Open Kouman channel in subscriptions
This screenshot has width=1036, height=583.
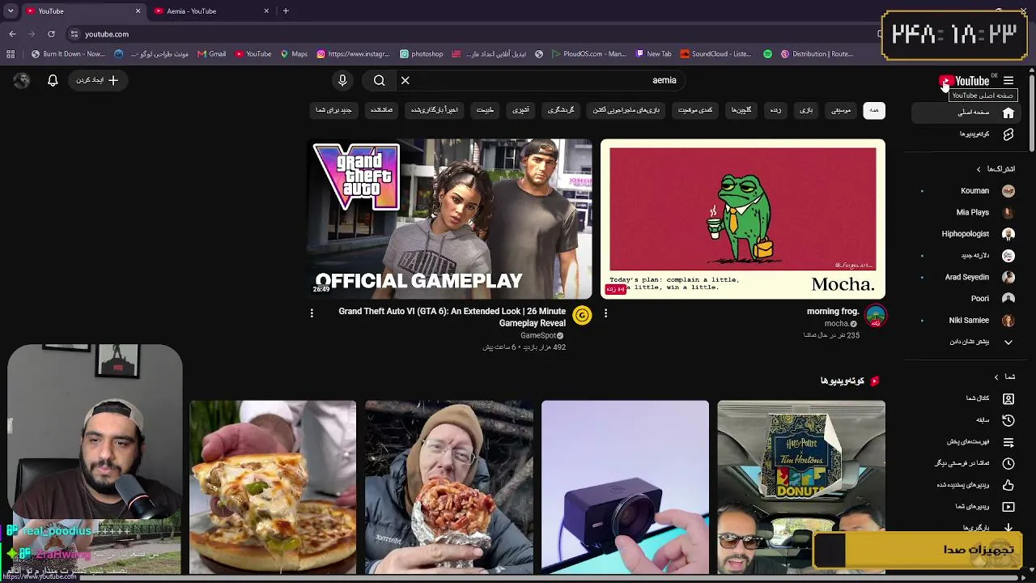(x=966, y=191)
